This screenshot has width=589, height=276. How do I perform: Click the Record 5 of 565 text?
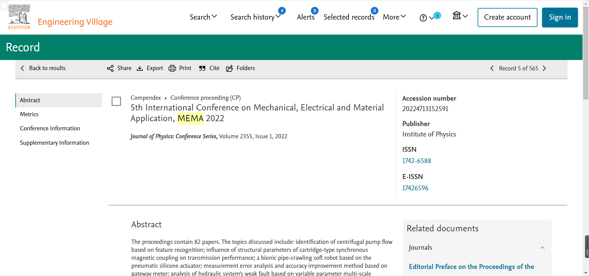(518, 68)
